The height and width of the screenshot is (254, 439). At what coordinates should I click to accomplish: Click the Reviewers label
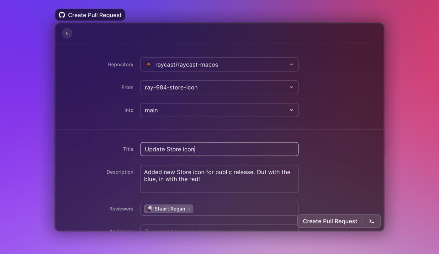121,209
